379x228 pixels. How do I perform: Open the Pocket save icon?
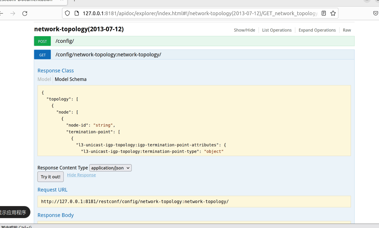376,13
